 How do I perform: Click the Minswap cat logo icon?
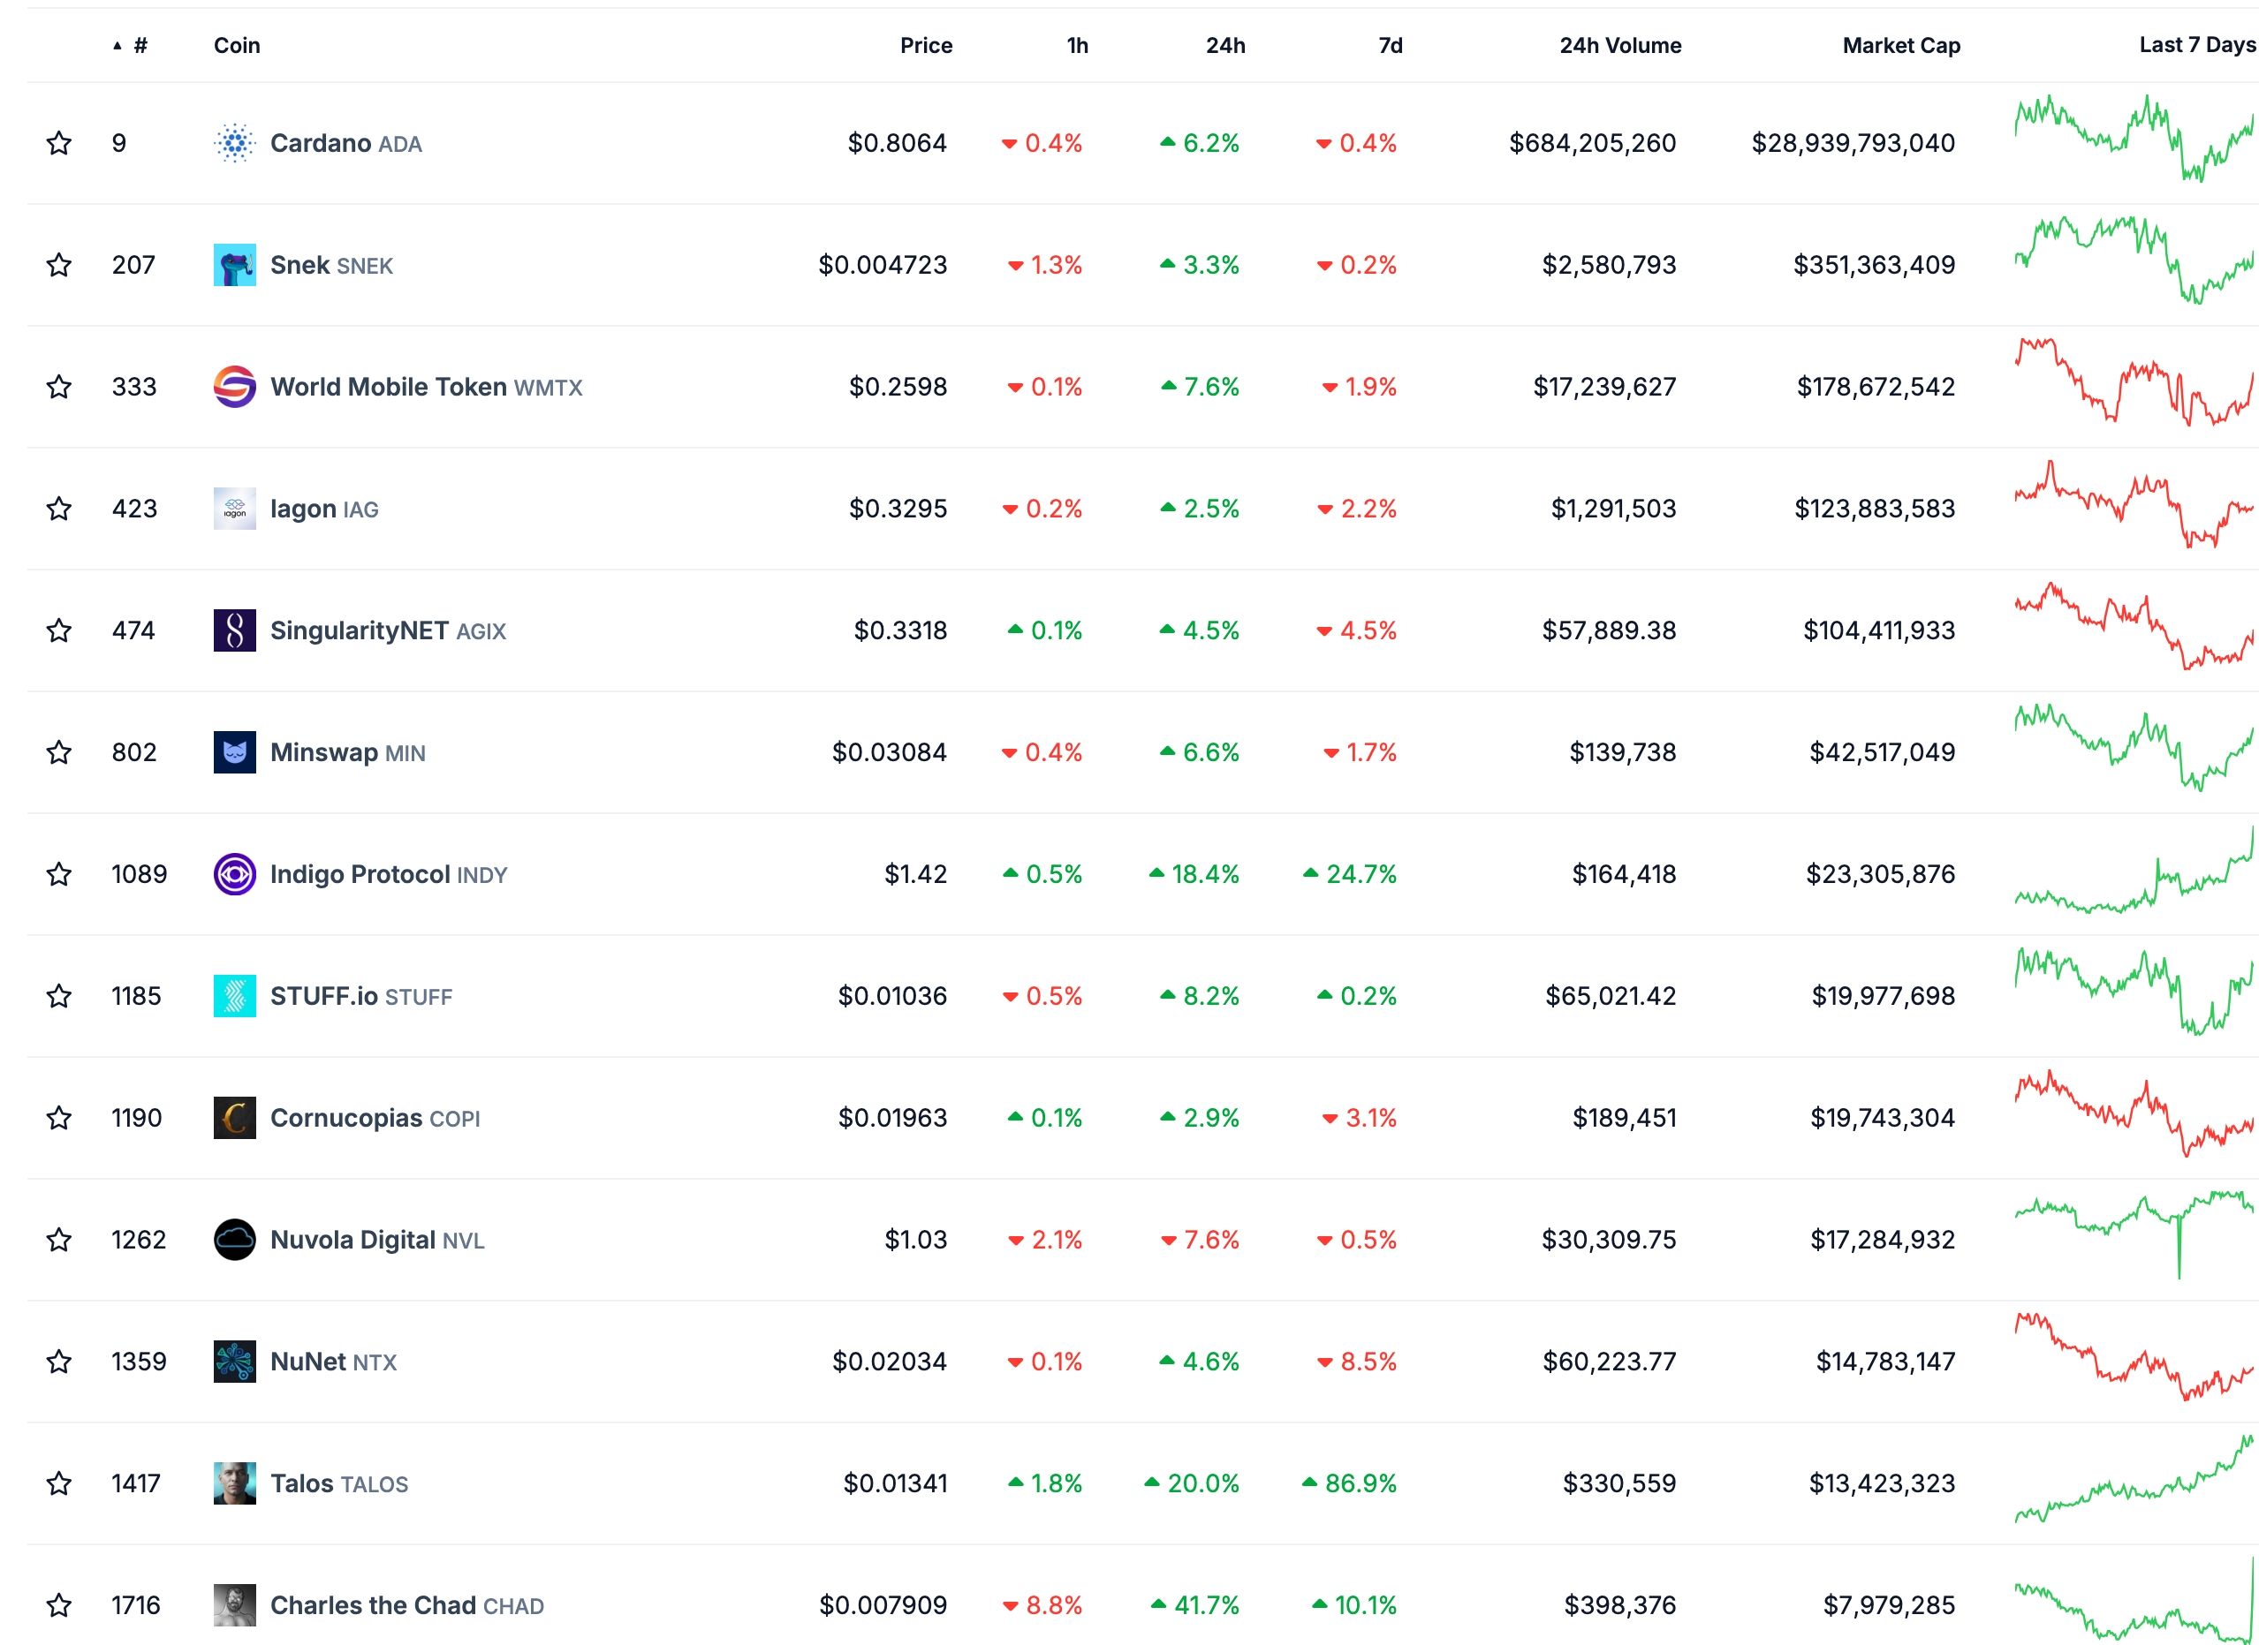pyautogui.click(x=234, y=751)
